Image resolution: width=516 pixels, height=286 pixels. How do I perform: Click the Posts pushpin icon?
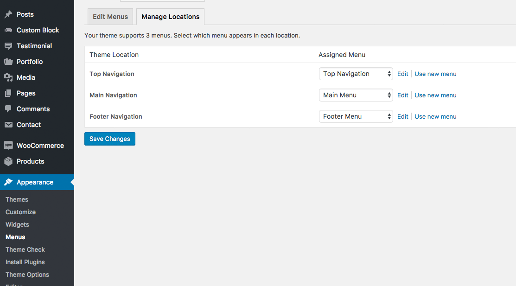tap(8, 14)
